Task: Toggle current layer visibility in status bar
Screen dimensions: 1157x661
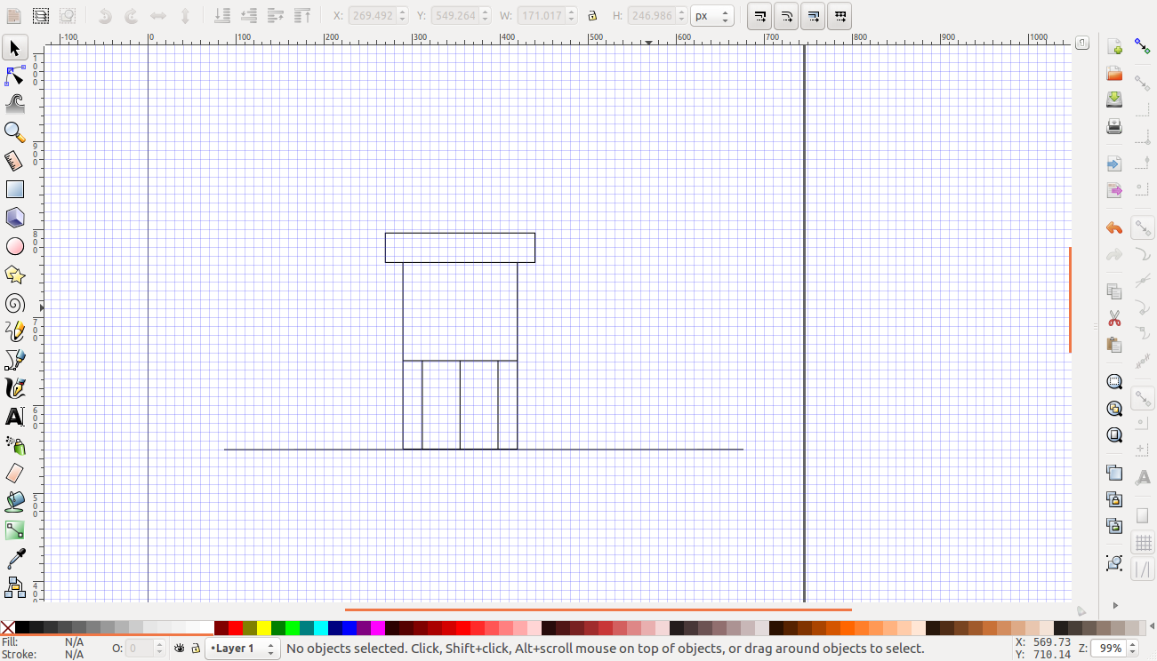Action: click(x=179, y=649)
